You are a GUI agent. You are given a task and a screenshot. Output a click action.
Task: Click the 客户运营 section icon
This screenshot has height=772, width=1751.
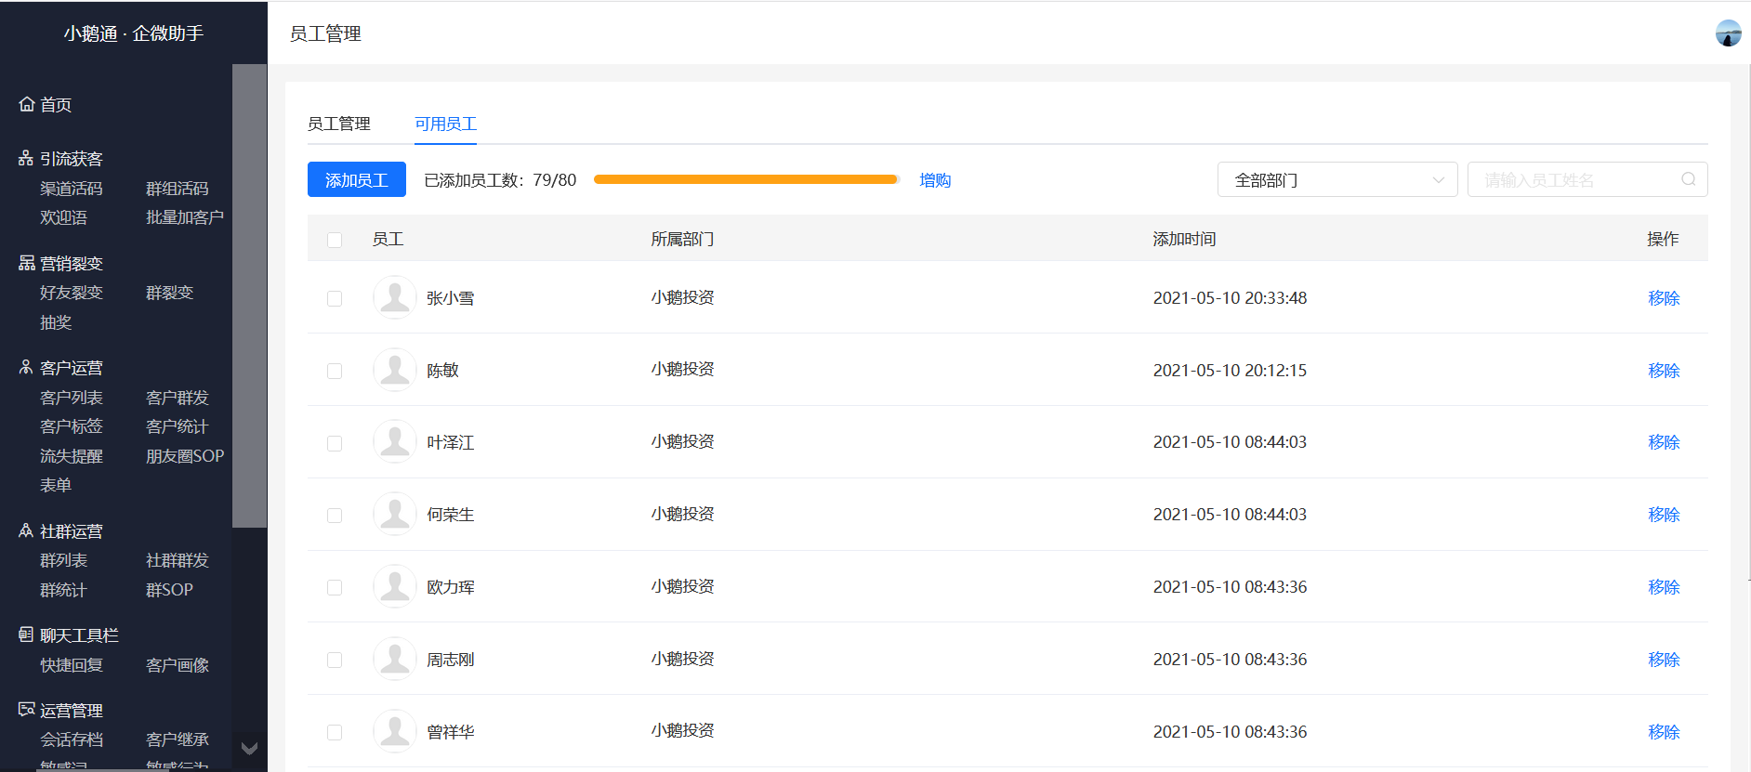26,367
